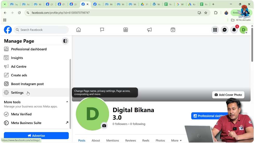The image size is (255, 143).
Task: Switch to the Photos tab
Action: (x=160, y=140)
